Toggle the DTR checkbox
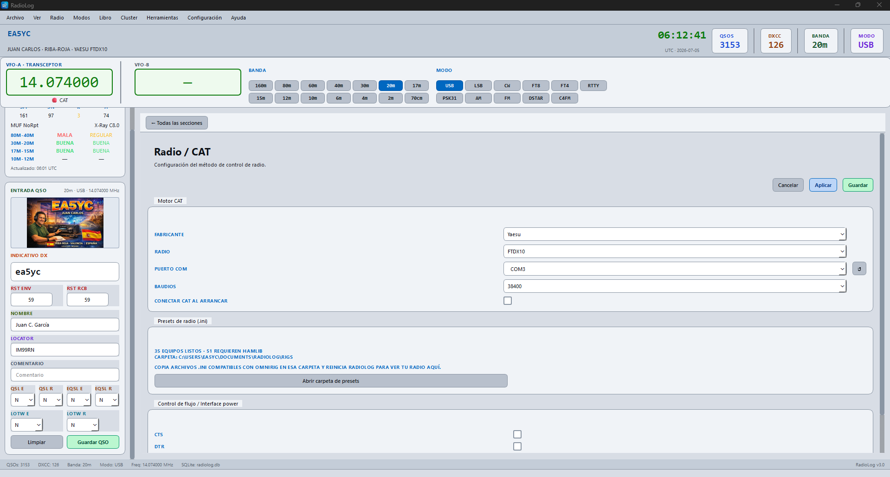Screen dimensions: 890x477 (517, 446)
